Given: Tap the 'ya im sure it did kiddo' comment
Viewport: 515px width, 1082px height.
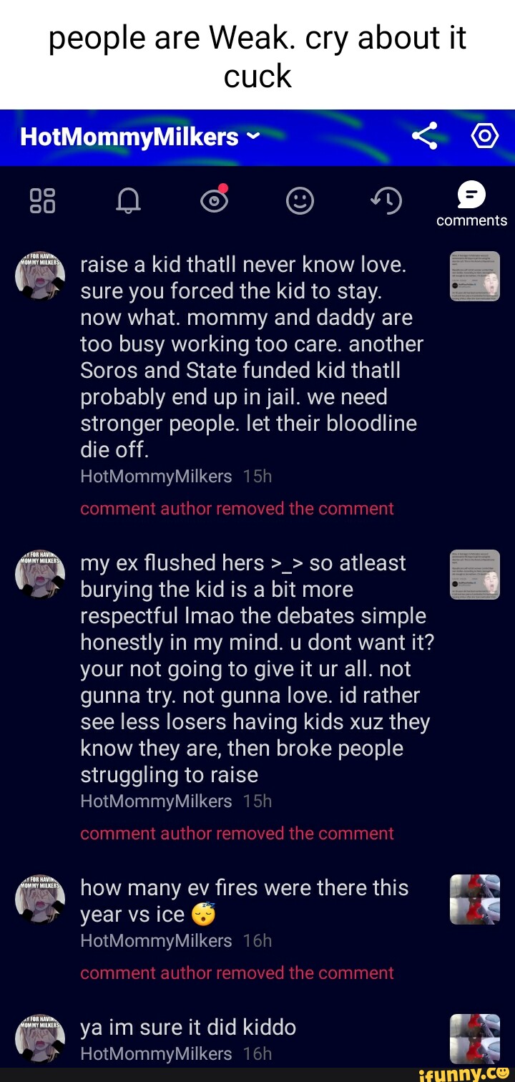Looking at the screenshot, I should click(x=187, y=1028).
